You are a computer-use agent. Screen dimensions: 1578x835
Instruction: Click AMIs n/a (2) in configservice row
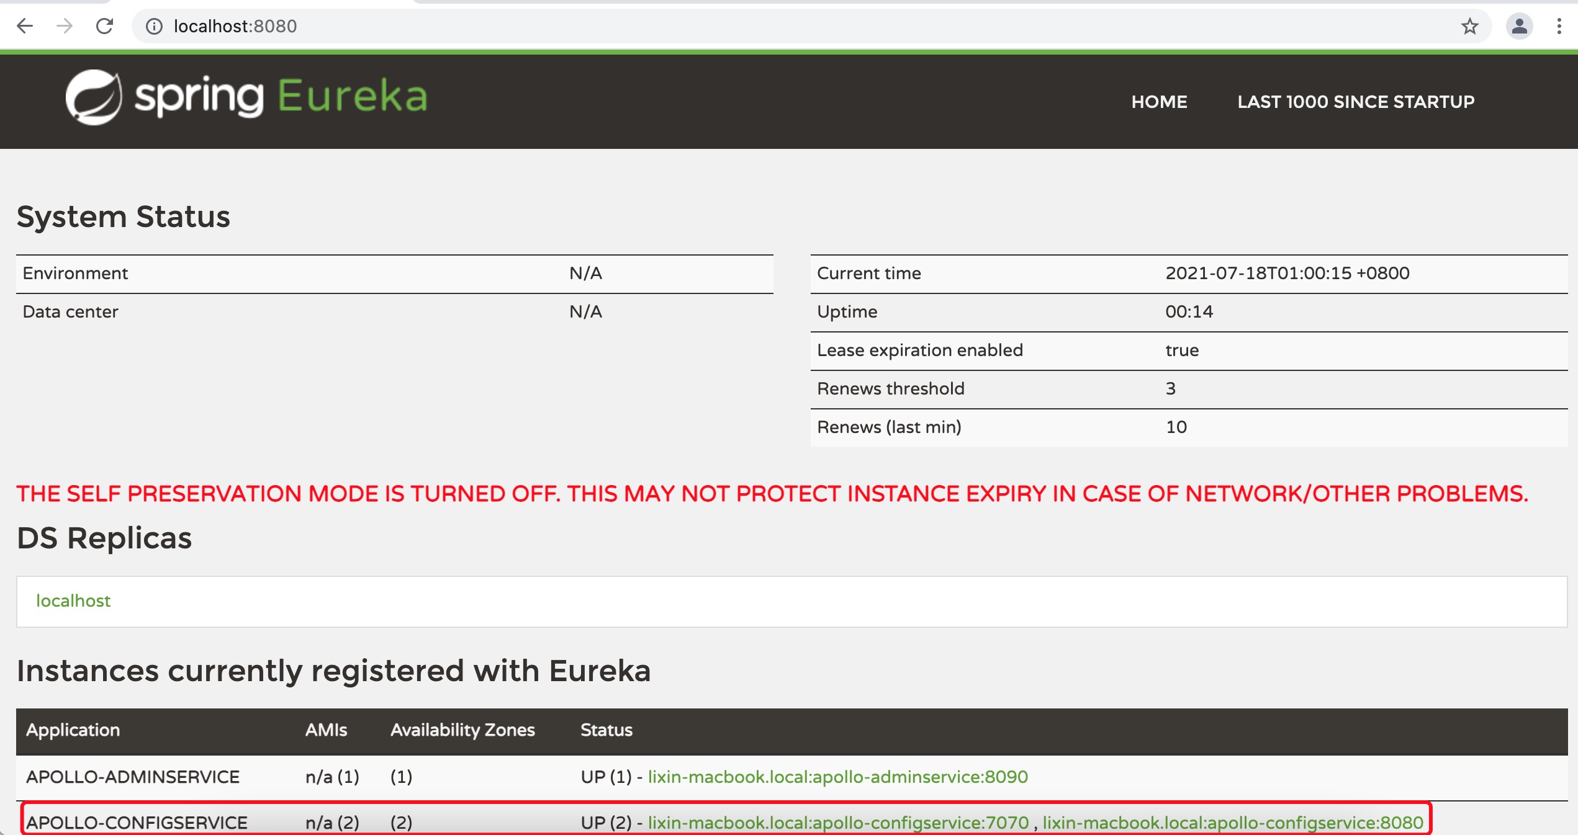coord(332,823)
